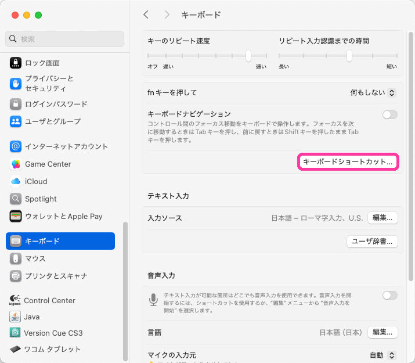Open プライバシーとセキュリティ hand icon
The image size is (415, 363).
pyautogui.click(x=16, y=84)
